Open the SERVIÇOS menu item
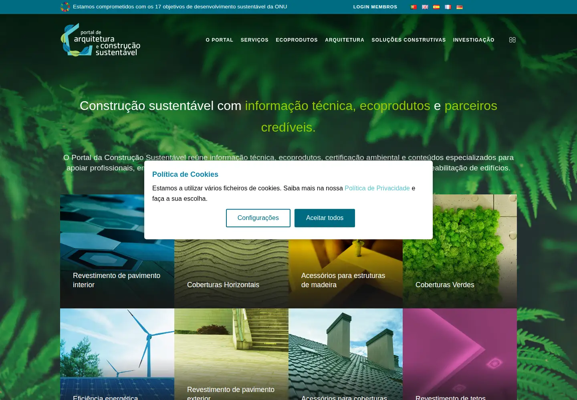 click(254, 40)
